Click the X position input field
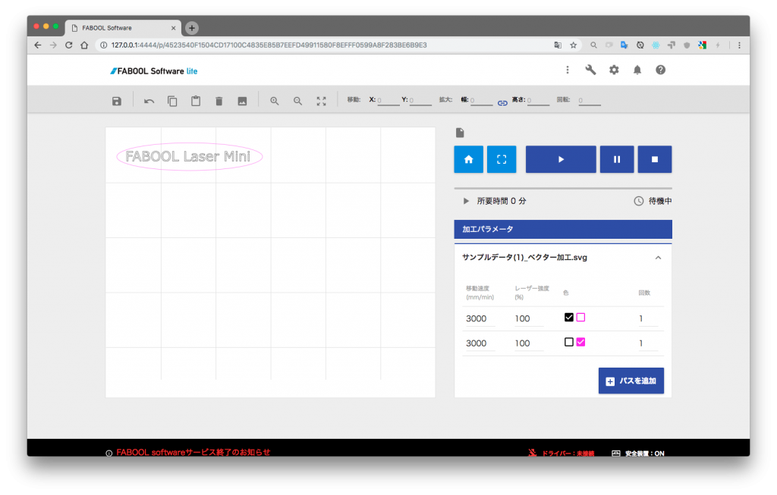Viewport: 777px width, 495px height. pos(388,101)
